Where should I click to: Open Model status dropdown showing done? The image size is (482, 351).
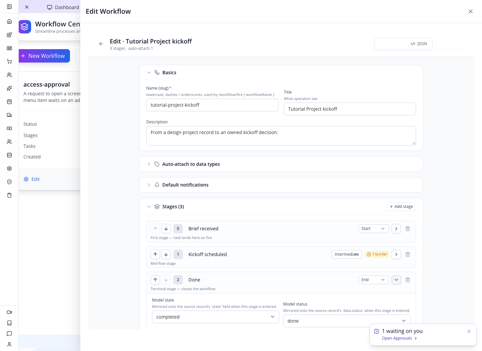347,321
